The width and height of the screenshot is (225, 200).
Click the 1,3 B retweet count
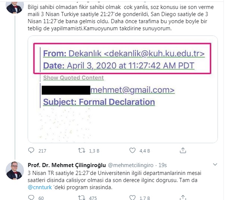pyautogui.click(x=94, y=151)
